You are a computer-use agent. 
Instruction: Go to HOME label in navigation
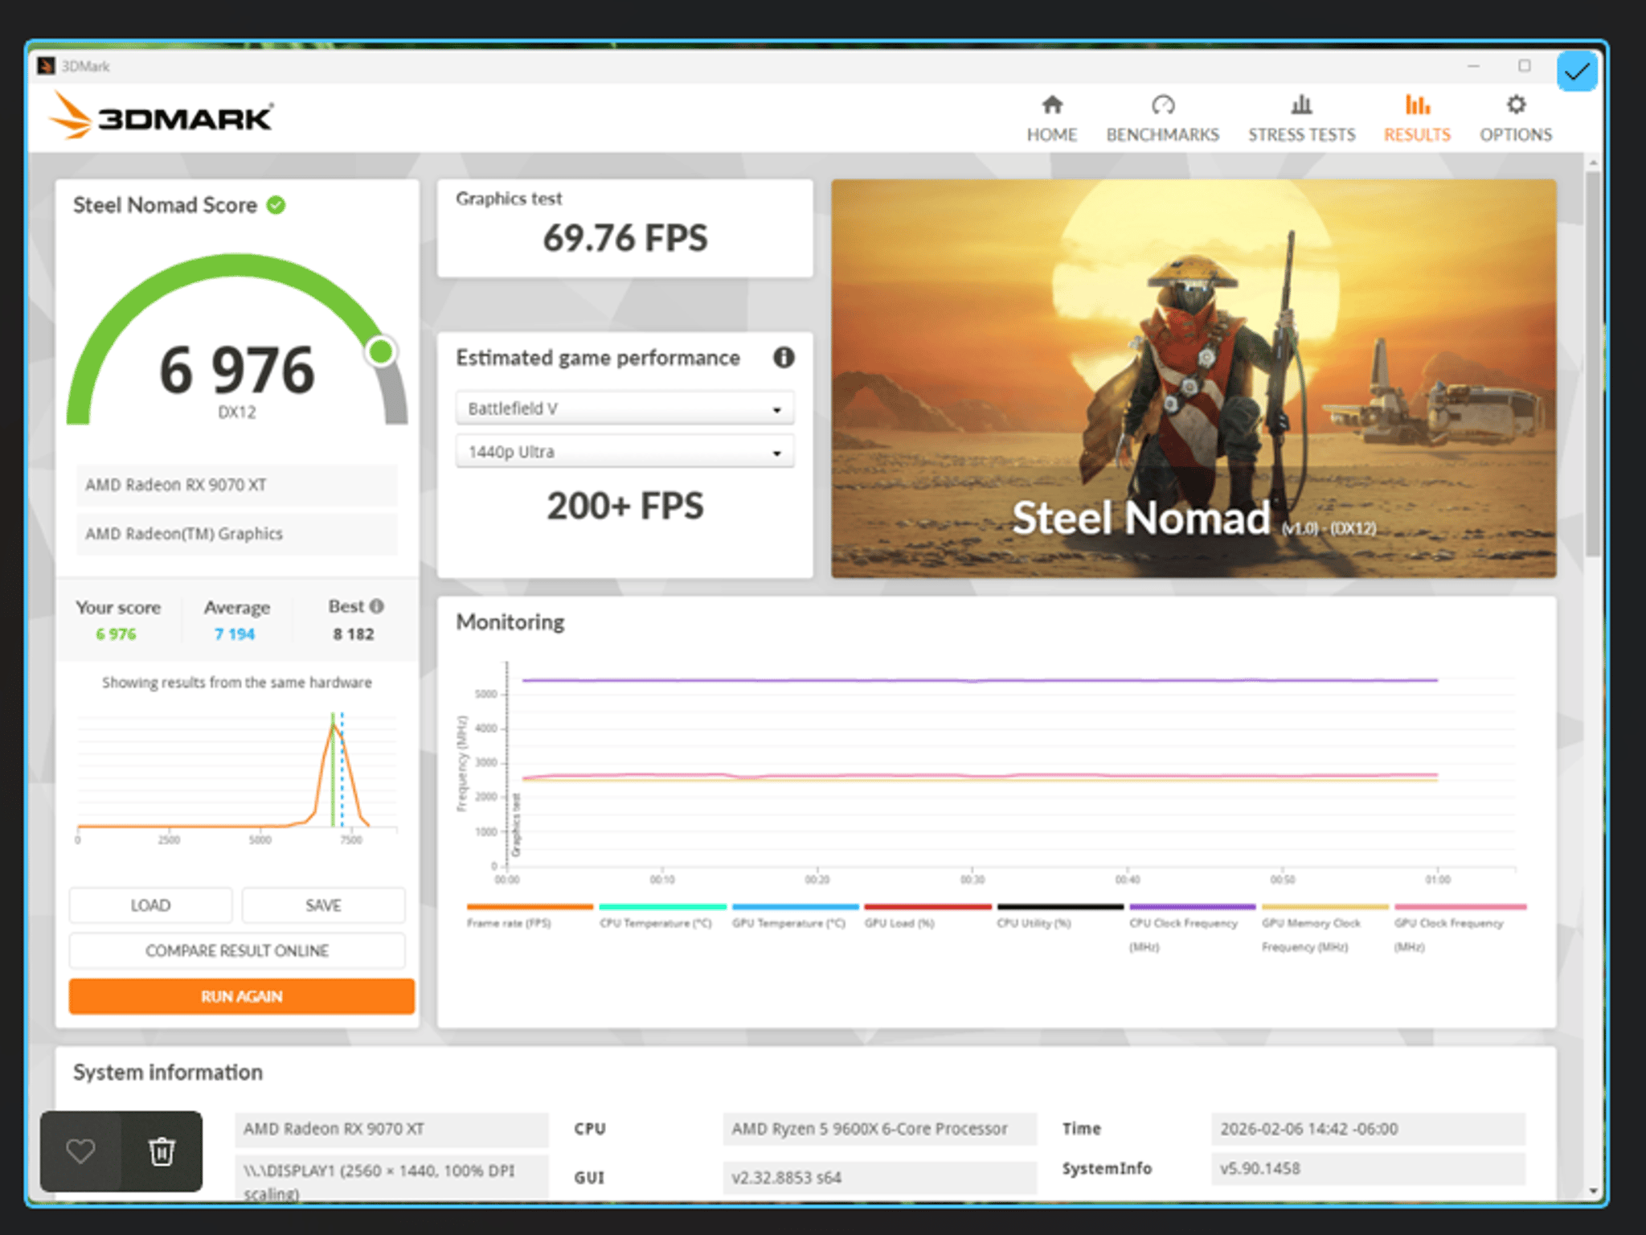point(1052,135)
